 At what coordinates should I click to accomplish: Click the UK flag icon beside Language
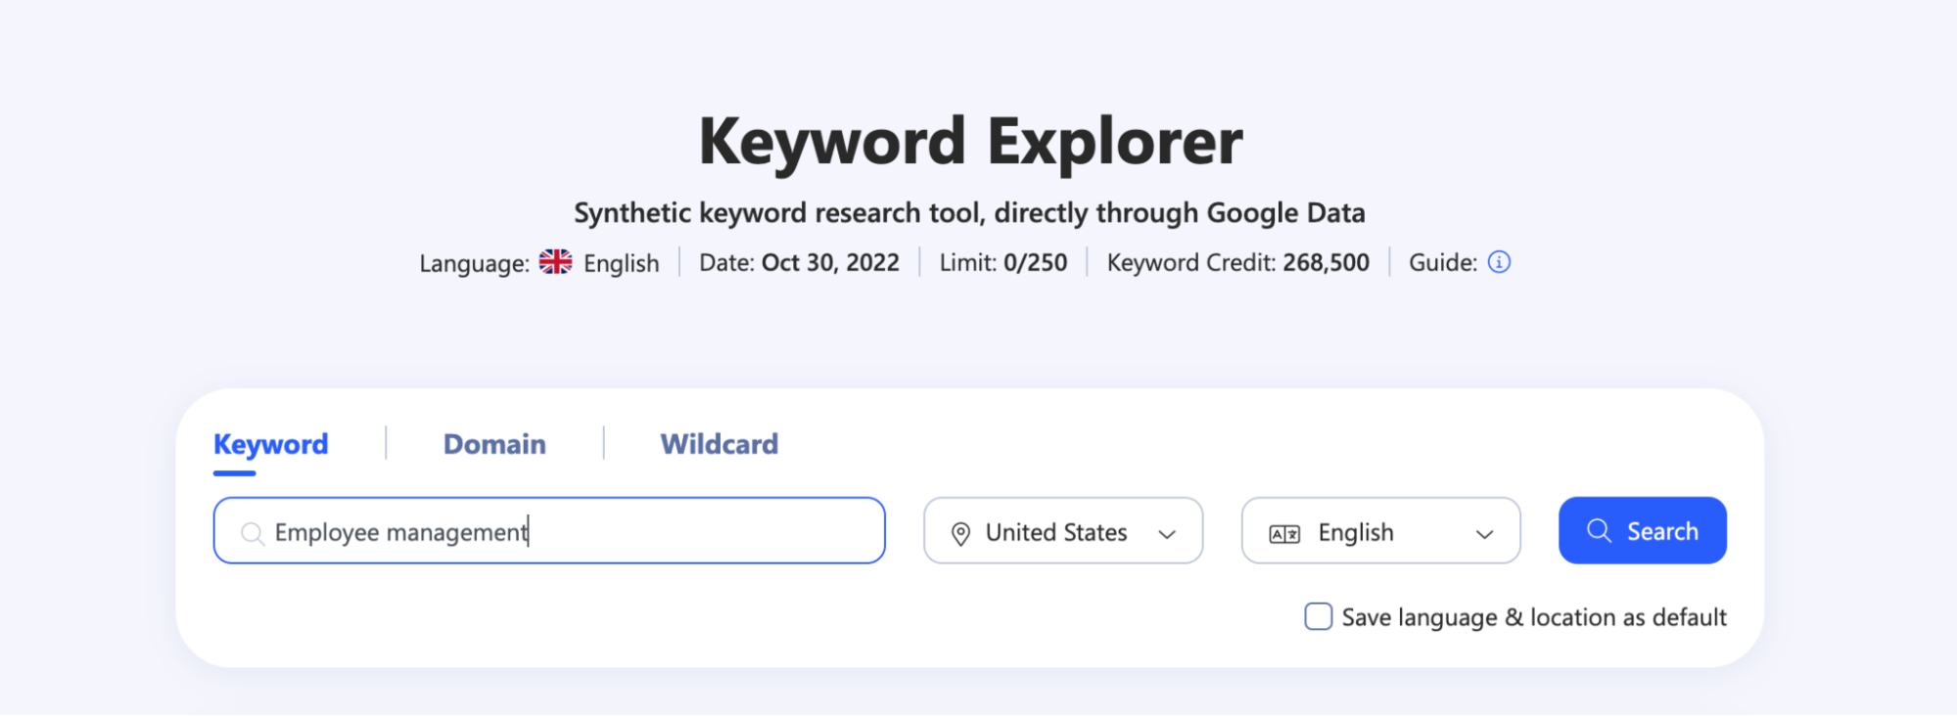coord(555,262)
